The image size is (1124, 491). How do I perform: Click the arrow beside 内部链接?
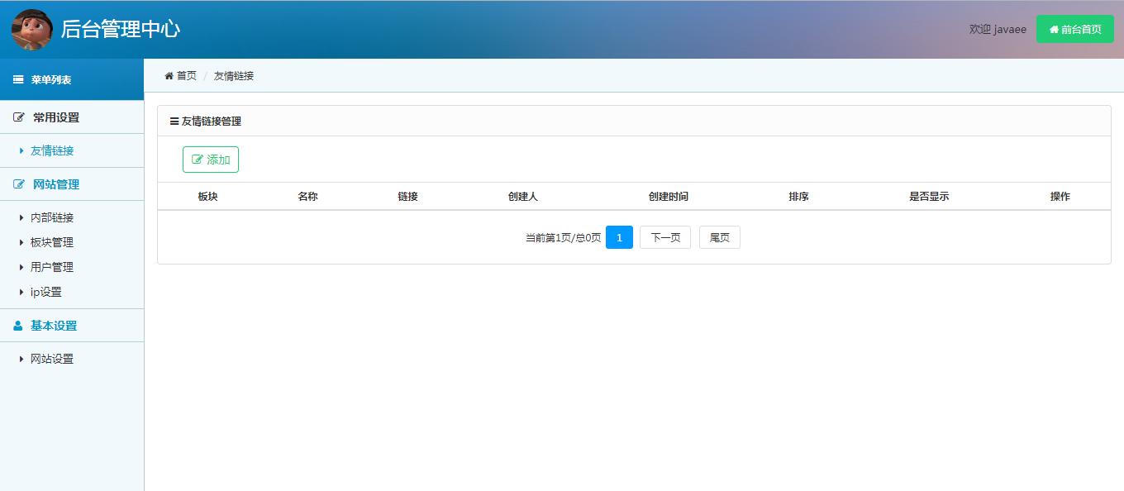[x=21, y=218]
